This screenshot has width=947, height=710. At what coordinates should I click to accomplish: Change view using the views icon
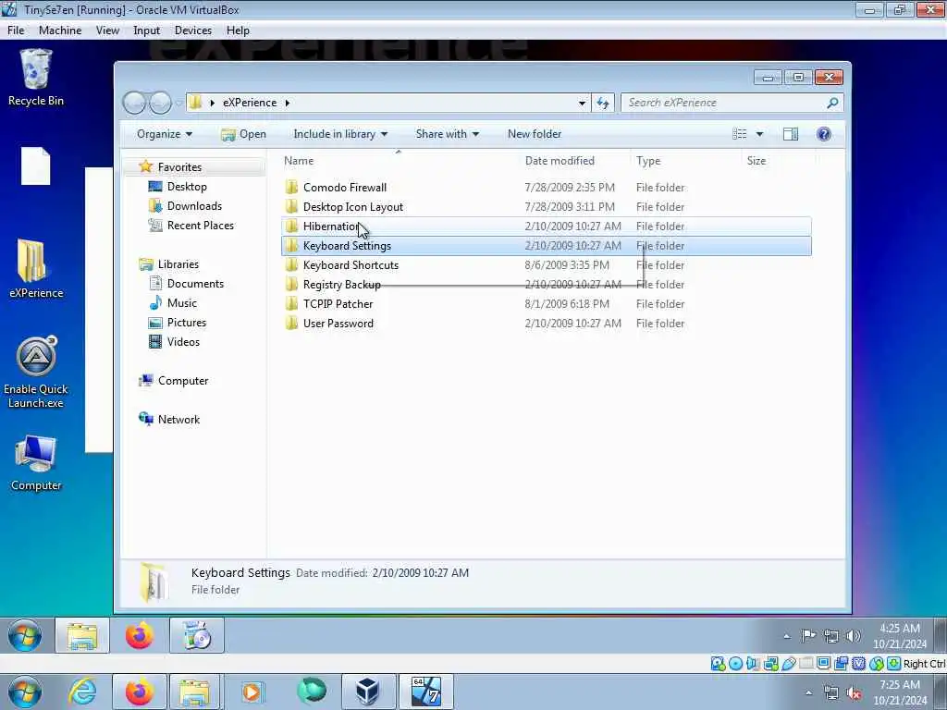(x=739, y=134)
